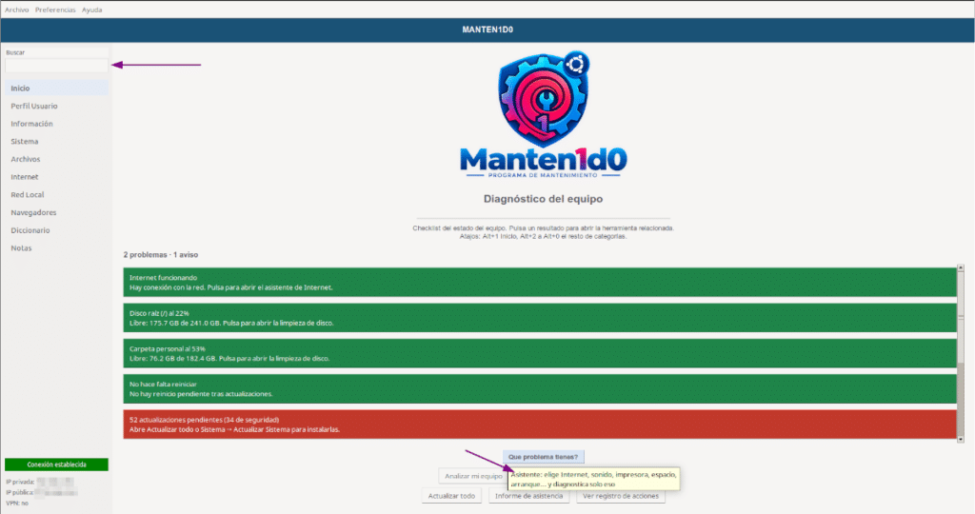Screen dimensions: 975x514
Task: Click into the Buscar search field
Action: (56, 66)
